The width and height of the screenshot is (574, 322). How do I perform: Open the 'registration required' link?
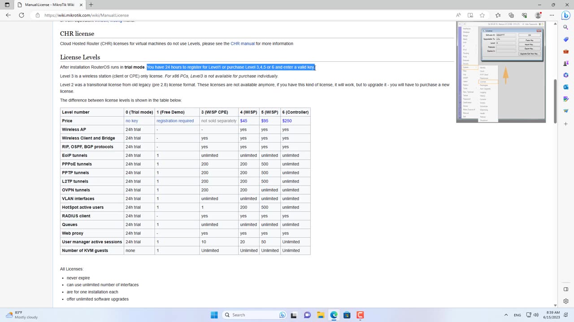(x=175, y=121)
